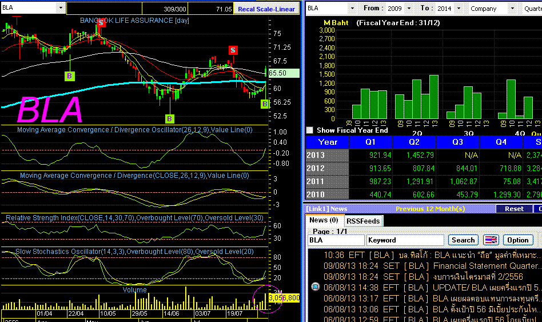
Task: Open the From year 2009 dropdown
Action: [x=409, y=9]
